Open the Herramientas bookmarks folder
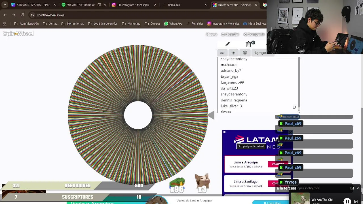Screen dimensions: 363x204 (x=73, y=24)
